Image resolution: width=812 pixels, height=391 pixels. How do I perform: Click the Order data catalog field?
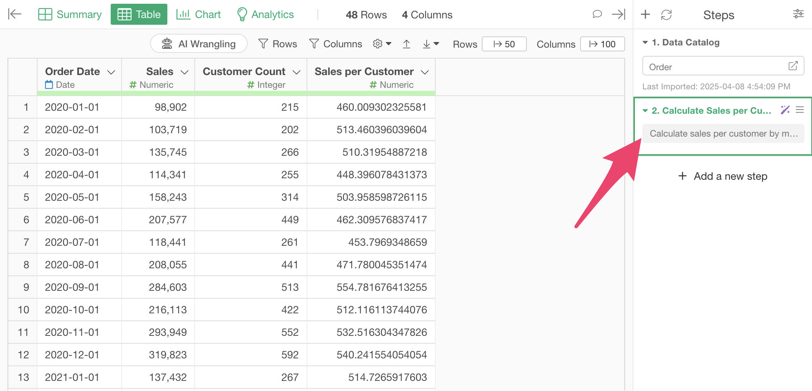[723, 66]
